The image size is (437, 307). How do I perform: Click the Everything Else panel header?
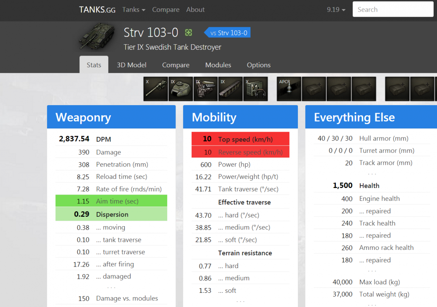click(x=371, y=117)
